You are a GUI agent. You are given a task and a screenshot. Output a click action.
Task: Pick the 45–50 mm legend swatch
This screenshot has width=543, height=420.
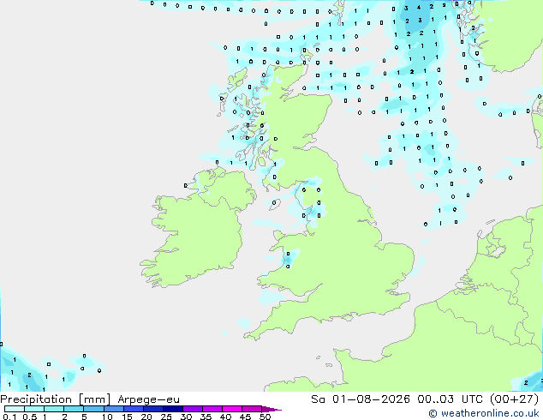(x=251, y=409)
